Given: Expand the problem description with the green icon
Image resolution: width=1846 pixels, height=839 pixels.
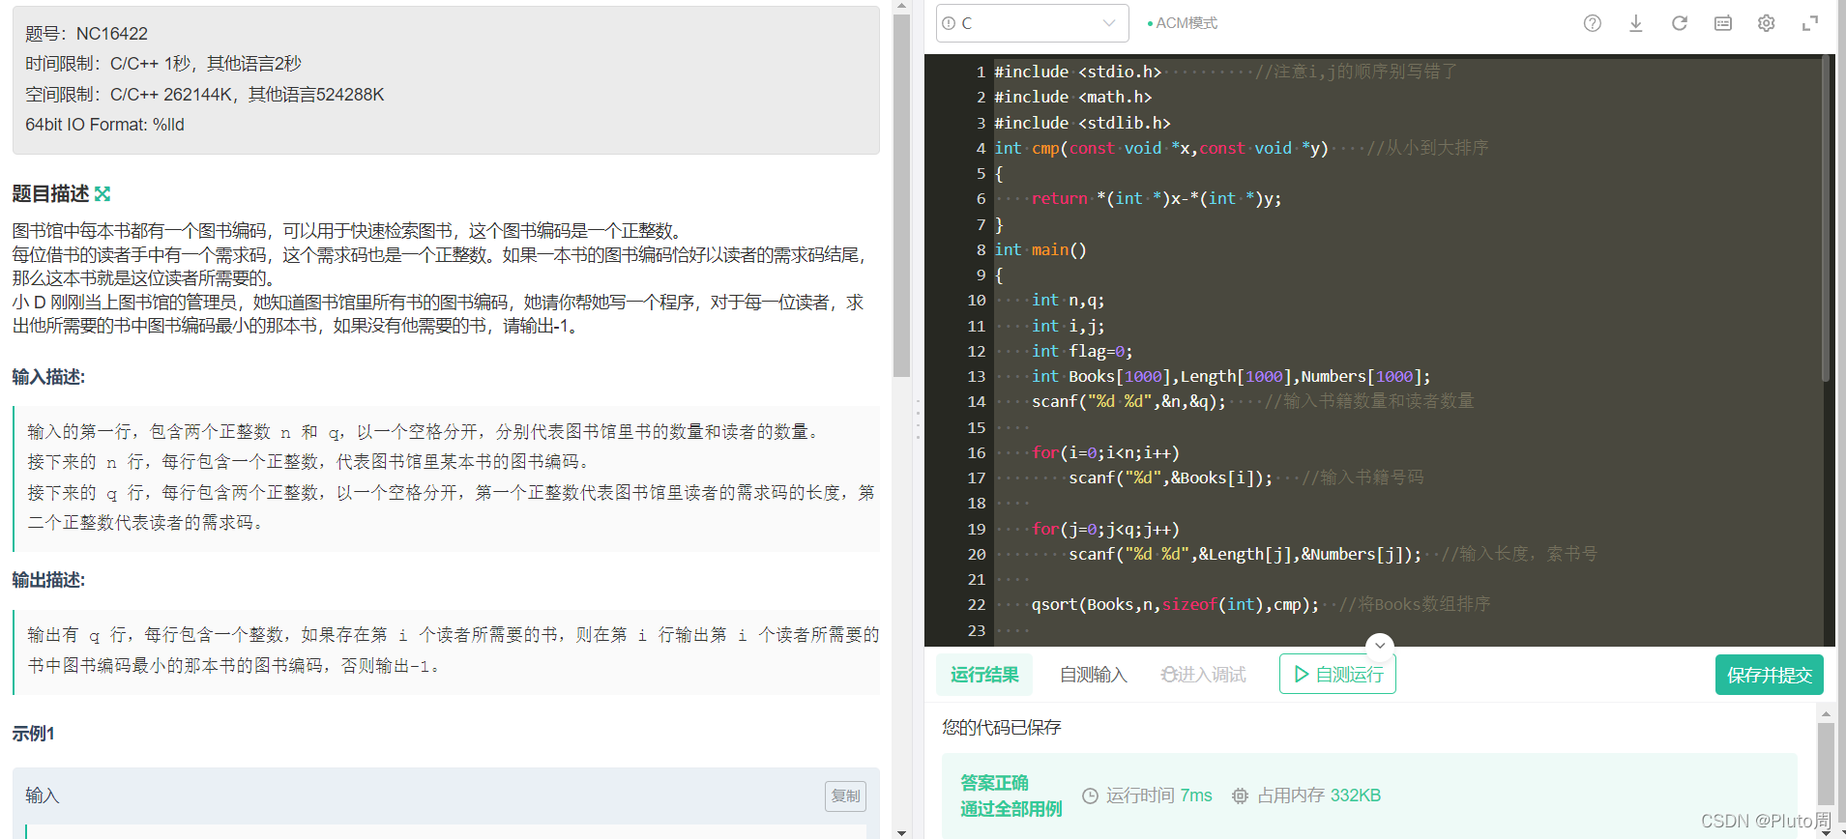Looking at the screenshot, I should (103, 193).
